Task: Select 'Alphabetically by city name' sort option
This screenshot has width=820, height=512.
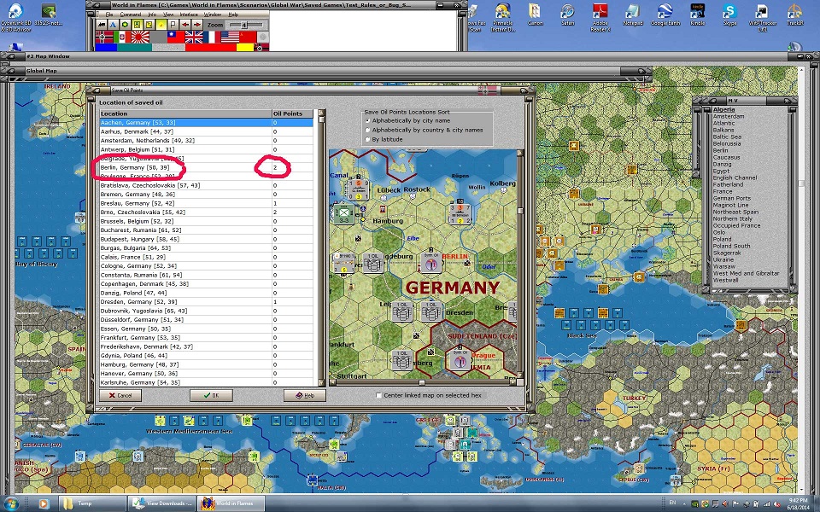Action: (x=407, y=120)
